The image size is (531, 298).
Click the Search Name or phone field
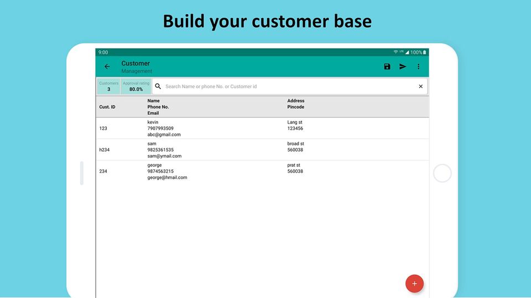coord(290,87)
